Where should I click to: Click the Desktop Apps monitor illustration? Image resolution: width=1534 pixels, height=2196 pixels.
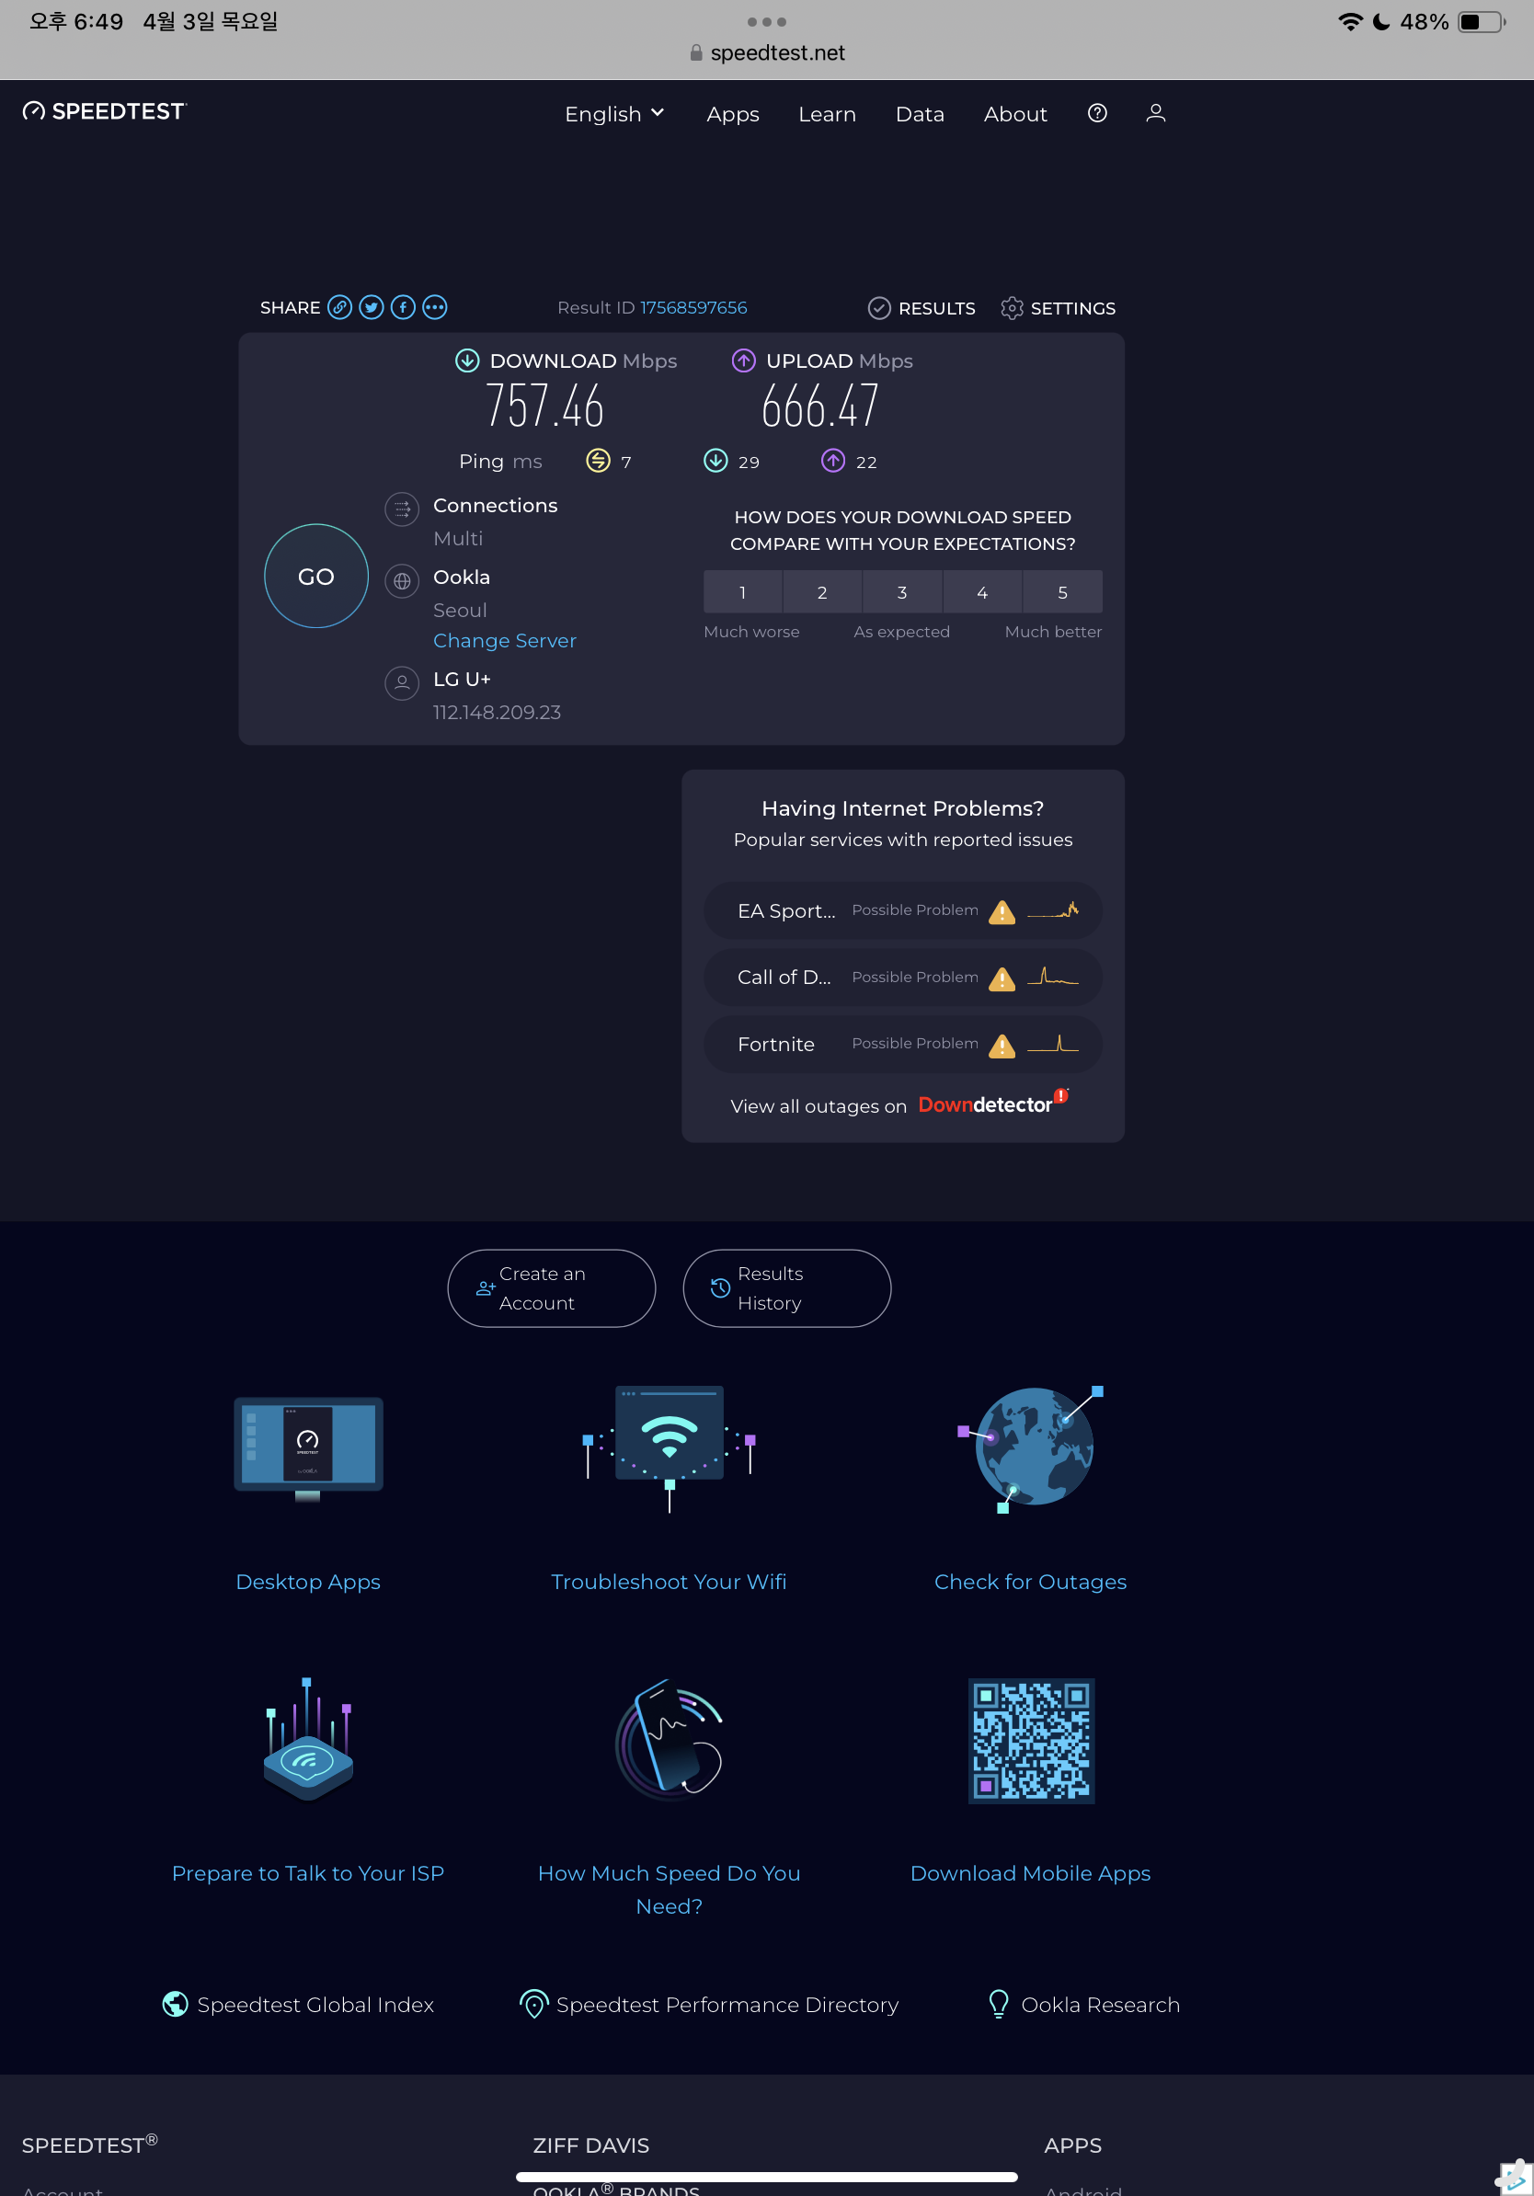point(308,1448)
